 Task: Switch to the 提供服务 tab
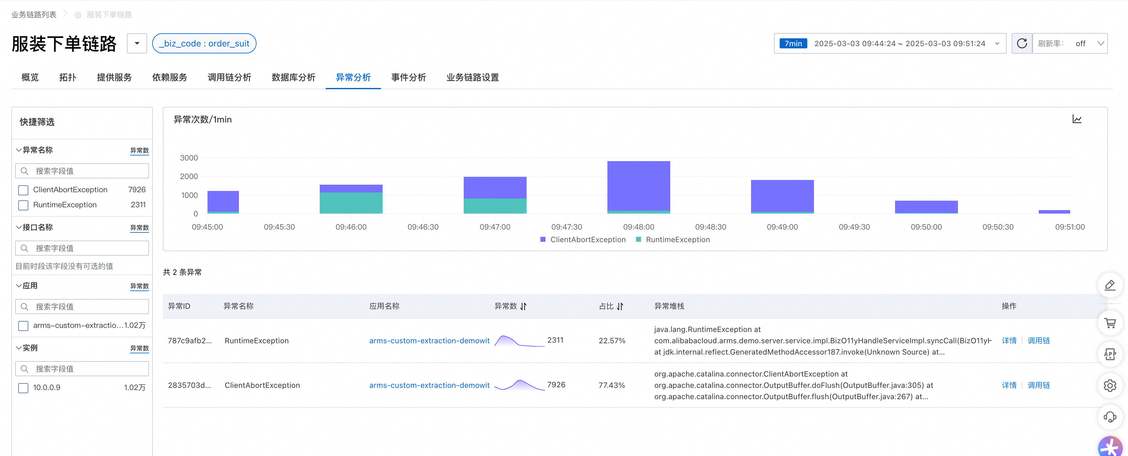pyautogui.click(x=114, y=78)
